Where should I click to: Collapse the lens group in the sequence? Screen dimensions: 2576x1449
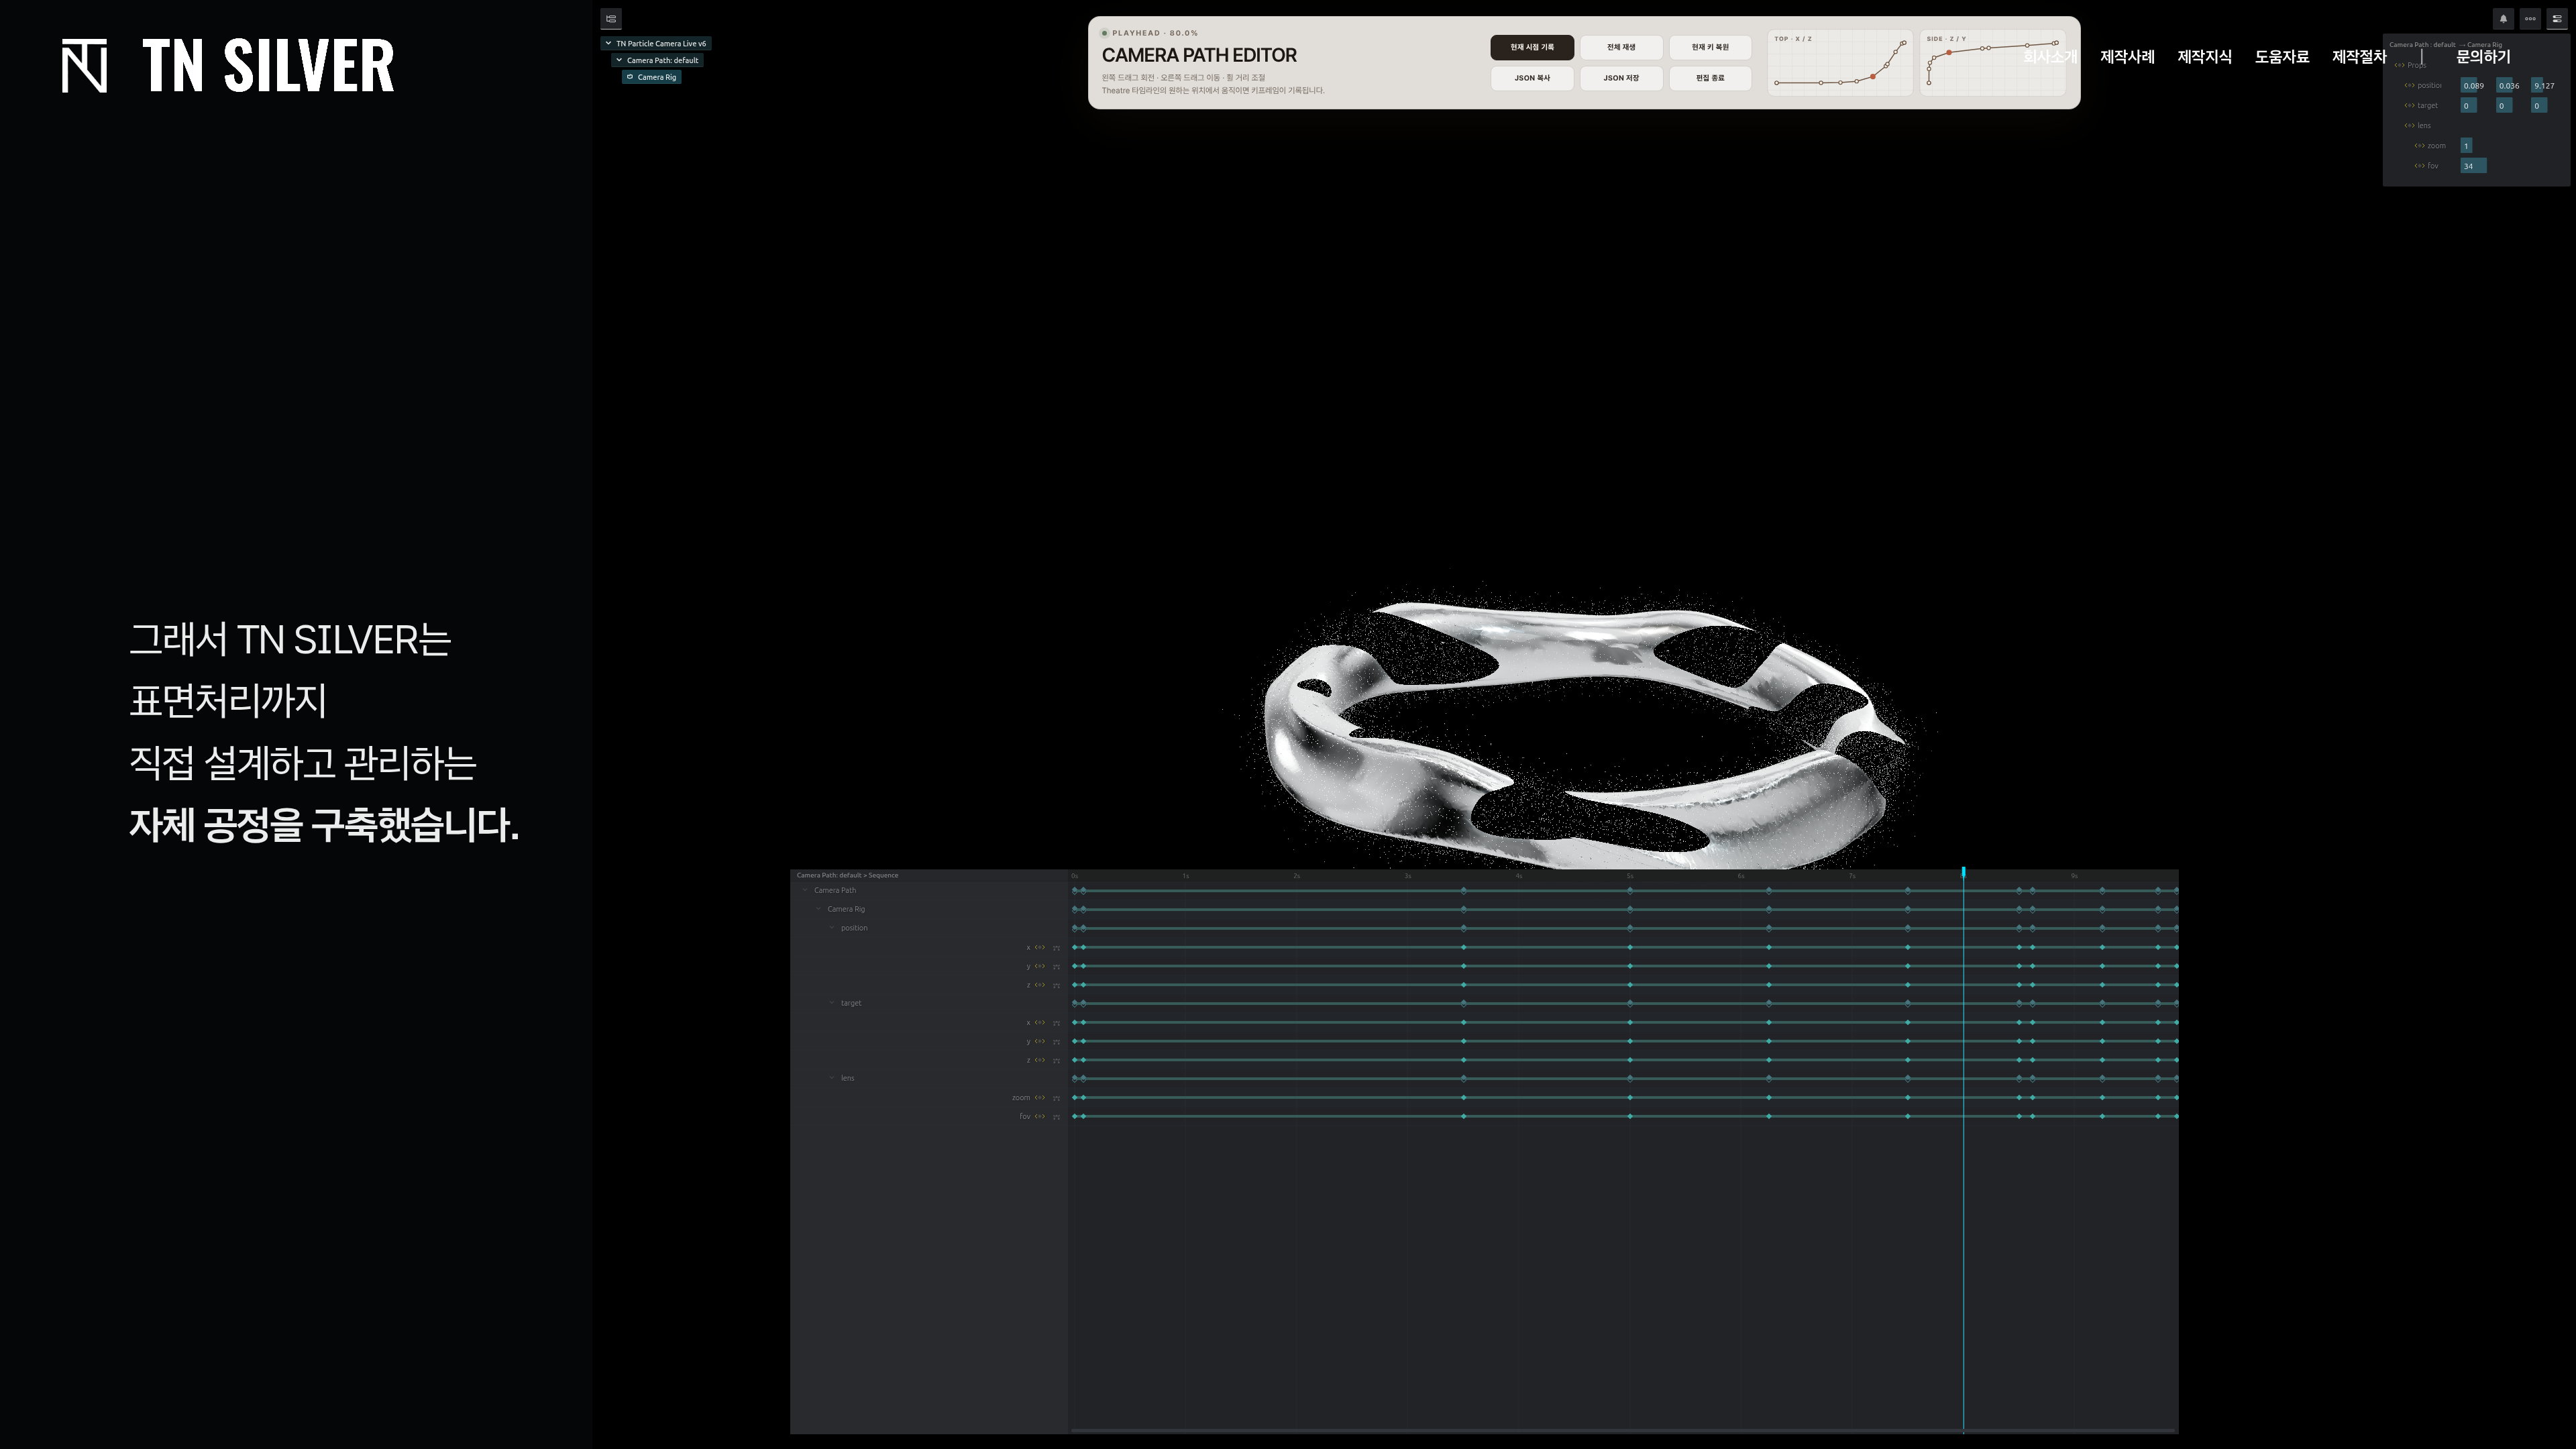click(832, 1077)
